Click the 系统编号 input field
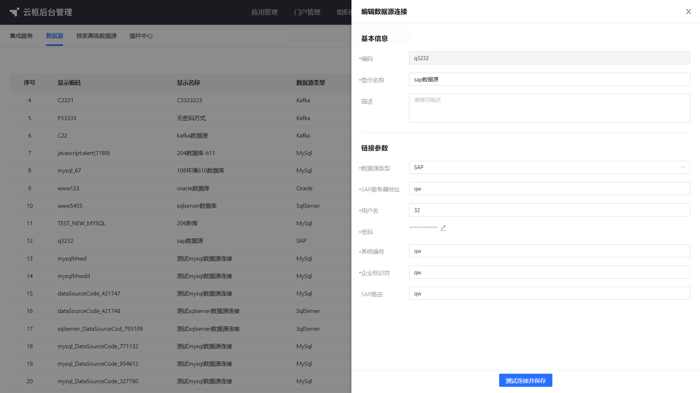The height and width of the screenshot is (393, 700). coord(549,251)
